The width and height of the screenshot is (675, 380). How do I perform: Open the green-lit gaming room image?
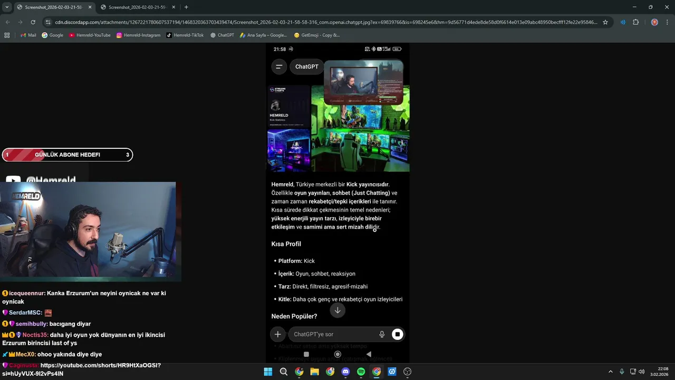pyautogui.click(x=360, y=138)
